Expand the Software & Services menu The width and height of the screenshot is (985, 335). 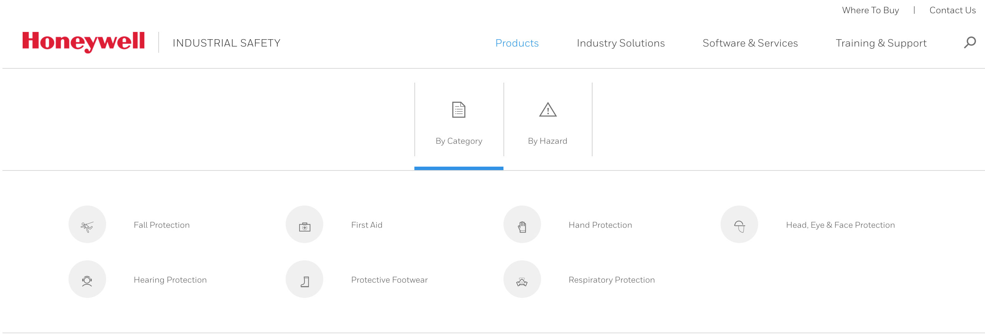point(750,43)
